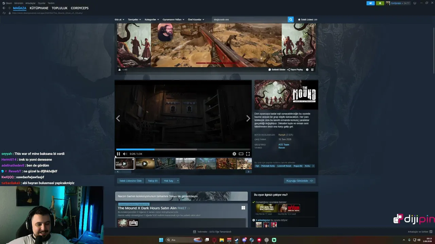
Task: Click the Lovecraft Temalı tag
Action: pyautogui.click(x=284, y=166)
